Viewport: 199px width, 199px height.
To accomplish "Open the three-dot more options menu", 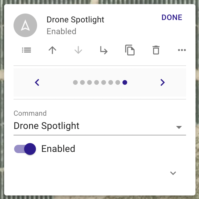I will 182,50.
